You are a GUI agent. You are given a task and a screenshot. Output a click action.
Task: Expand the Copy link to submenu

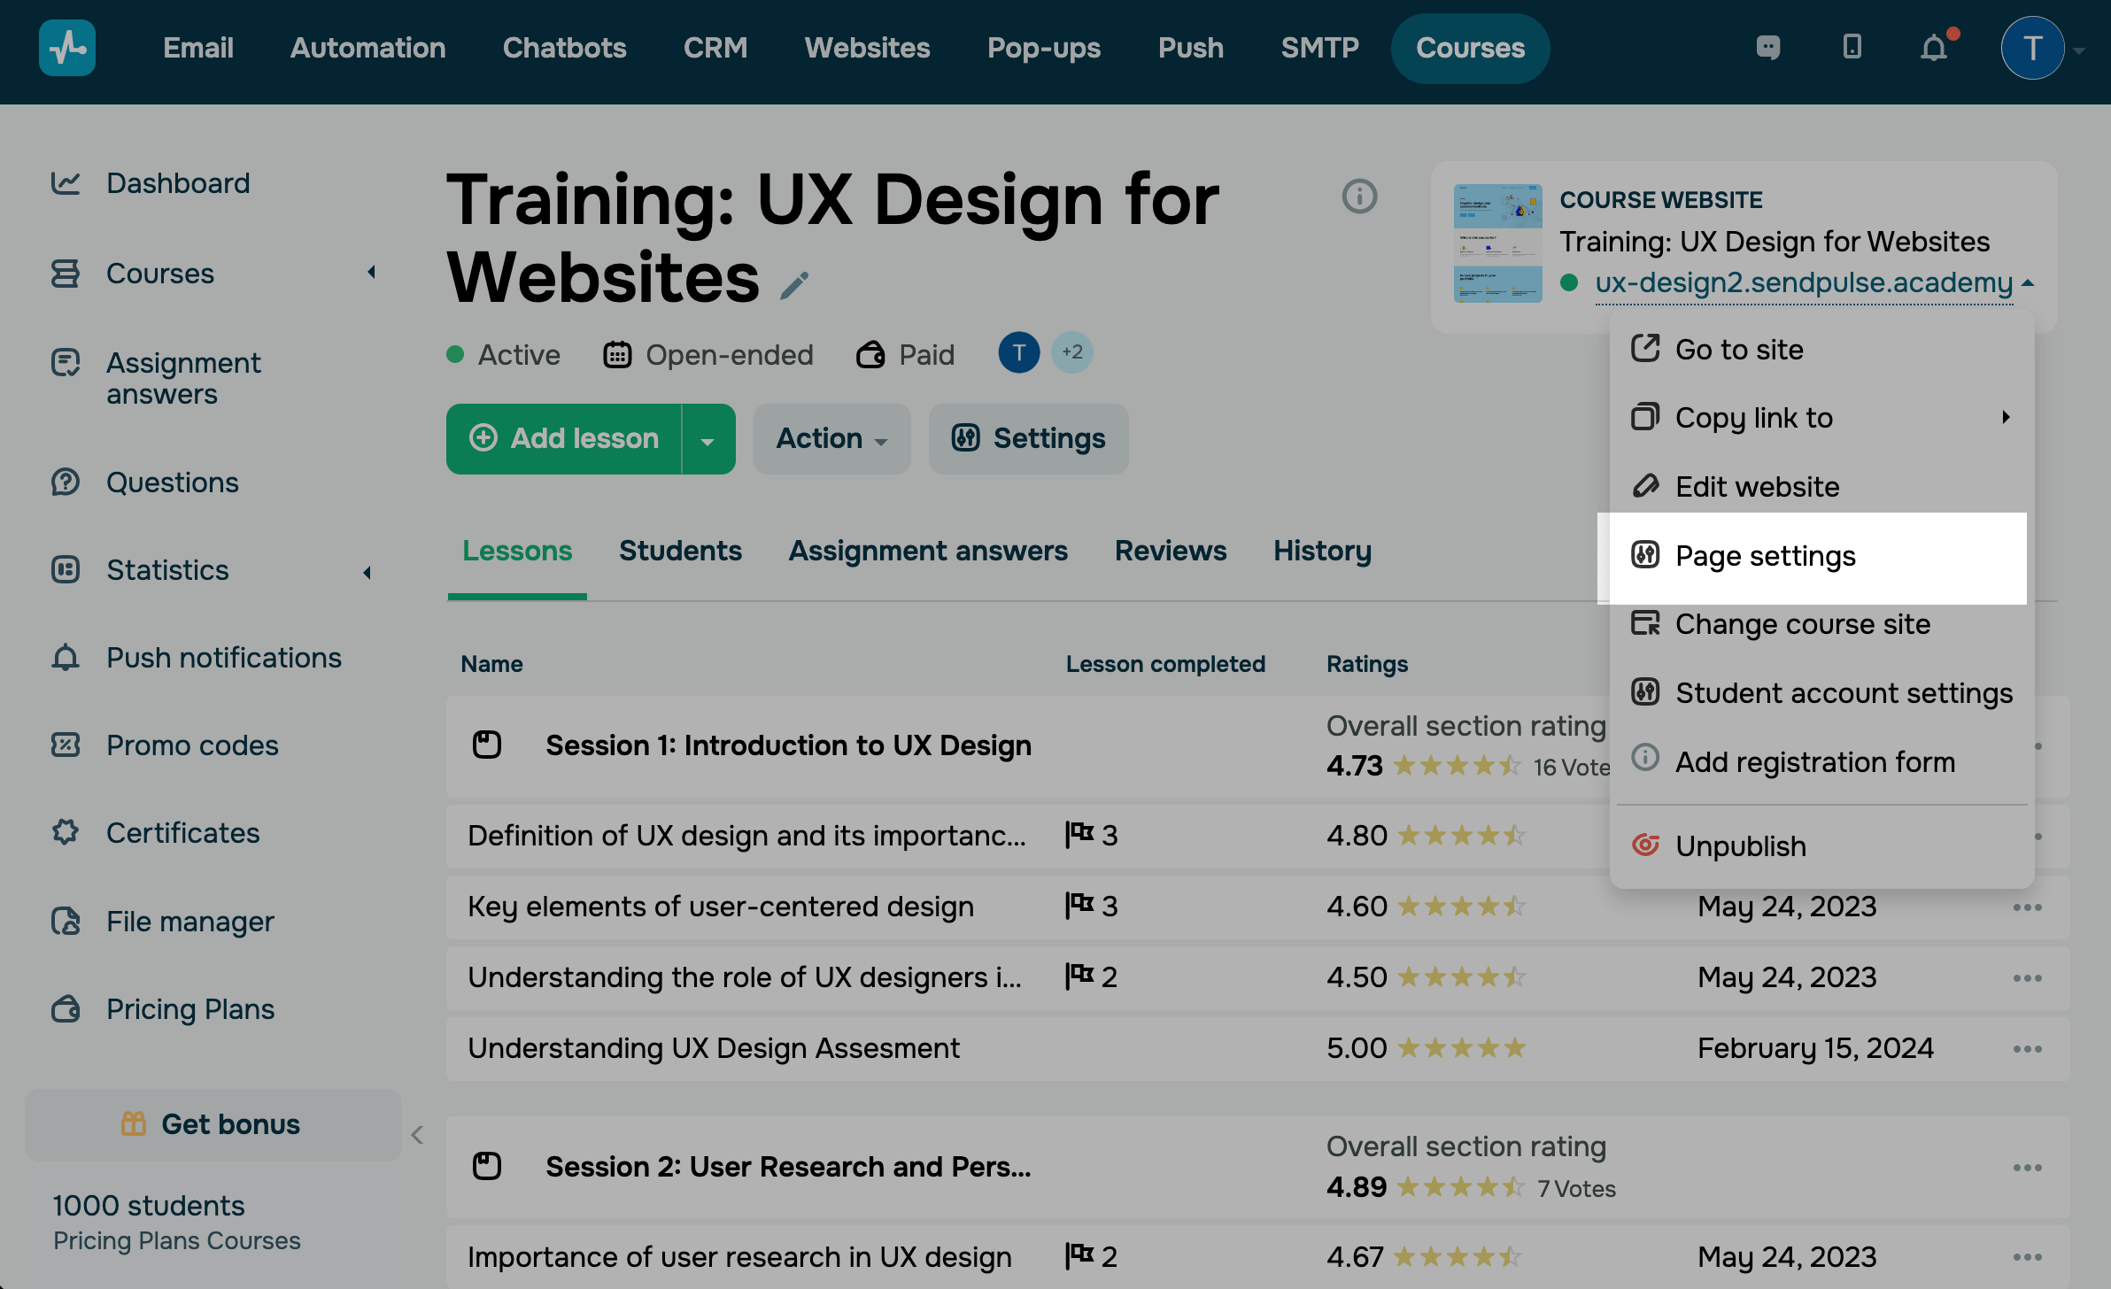(x=2006, y=417)
